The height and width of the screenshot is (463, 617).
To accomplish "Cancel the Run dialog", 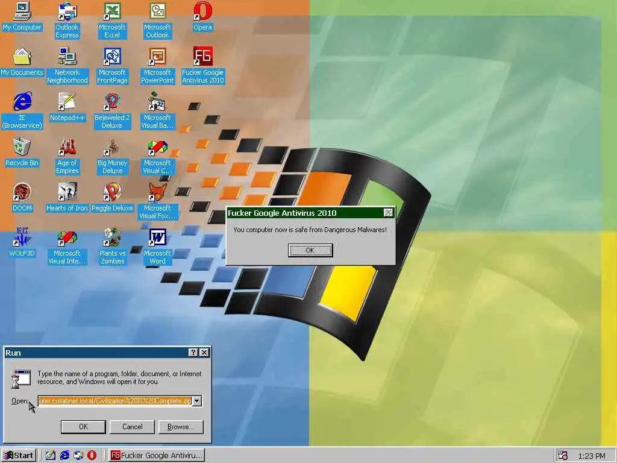I will [x=132, y=426].
